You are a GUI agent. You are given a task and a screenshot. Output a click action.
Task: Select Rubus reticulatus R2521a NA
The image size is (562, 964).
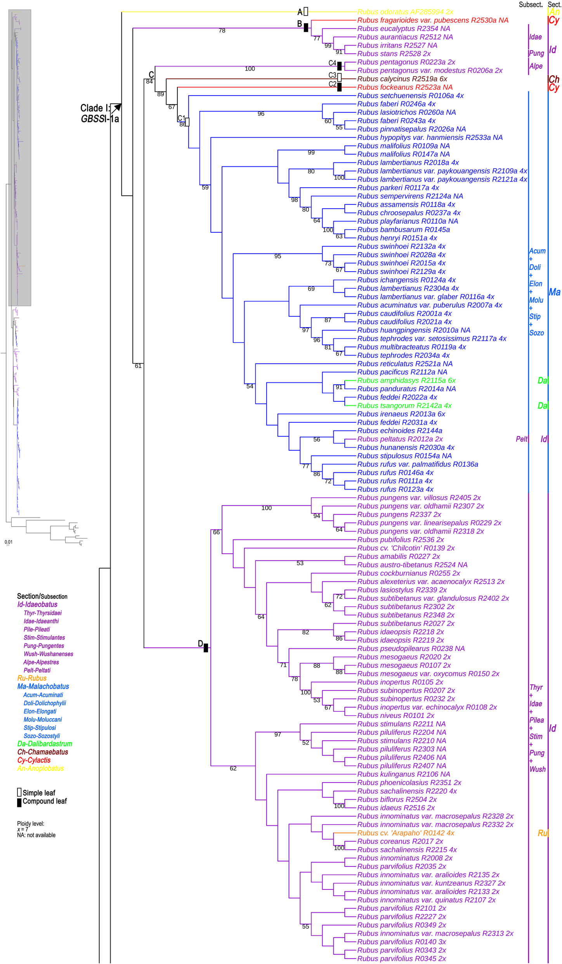click(405, 364)
